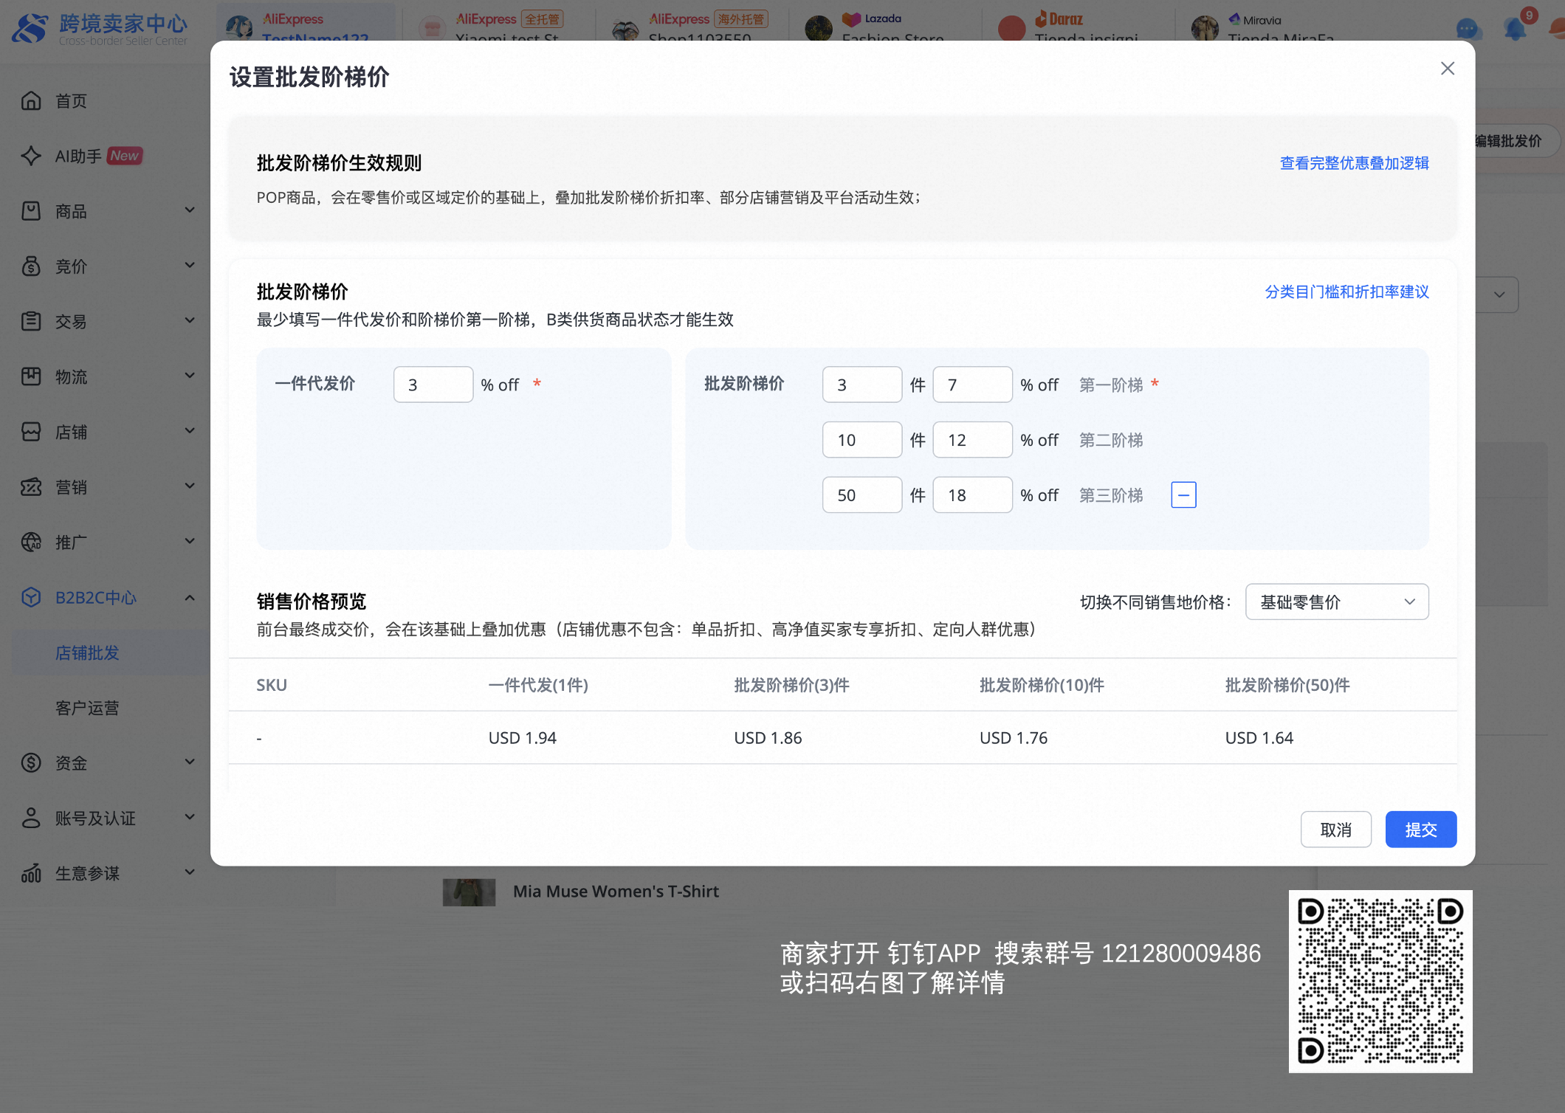
Task: Open 生意参谋 analytics icon
Action: [31, 873]
